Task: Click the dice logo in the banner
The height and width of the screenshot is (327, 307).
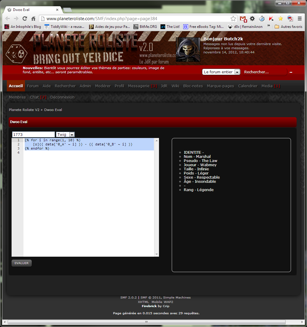Action: [17, 54]
